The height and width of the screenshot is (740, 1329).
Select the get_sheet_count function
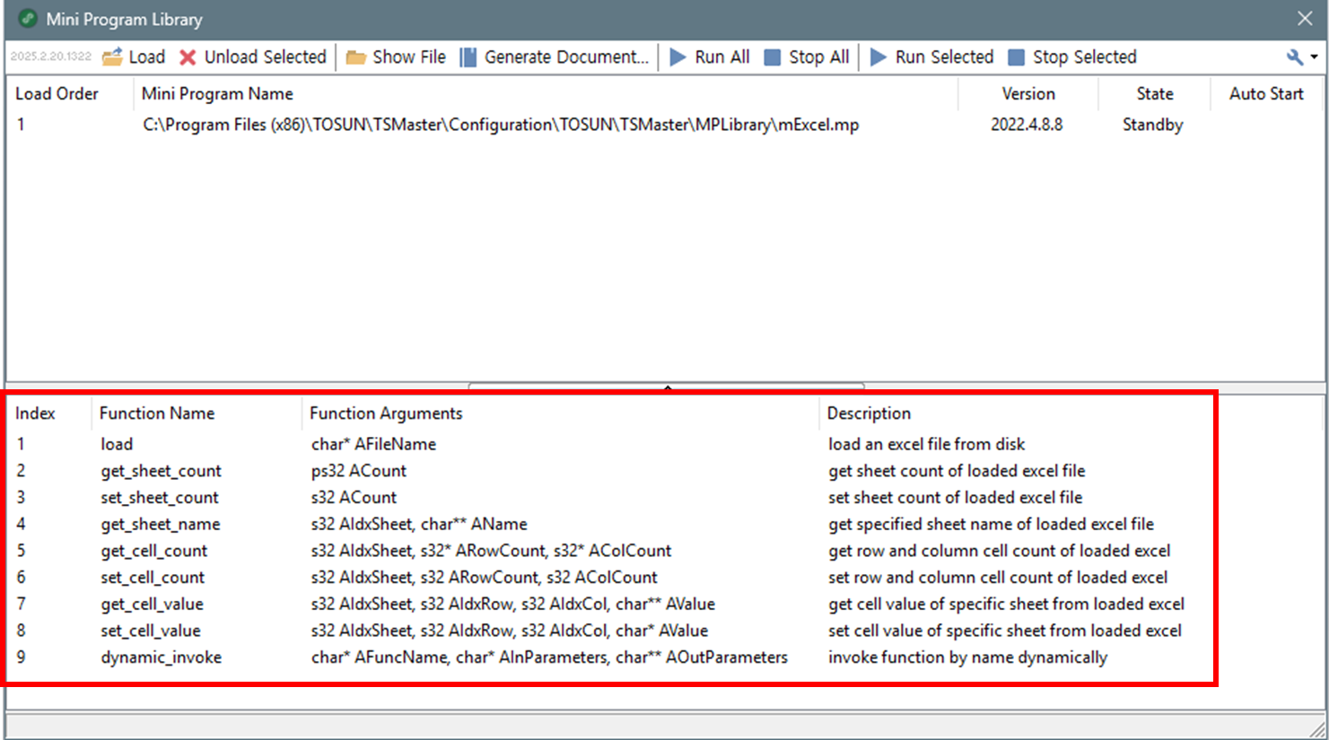tap(161, 471)
